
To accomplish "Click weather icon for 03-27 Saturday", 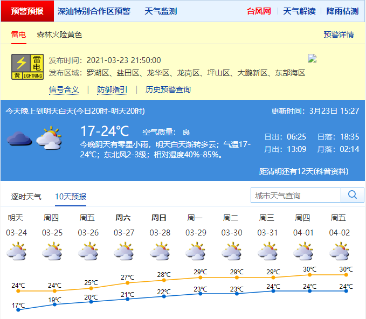I will [123, 251].
